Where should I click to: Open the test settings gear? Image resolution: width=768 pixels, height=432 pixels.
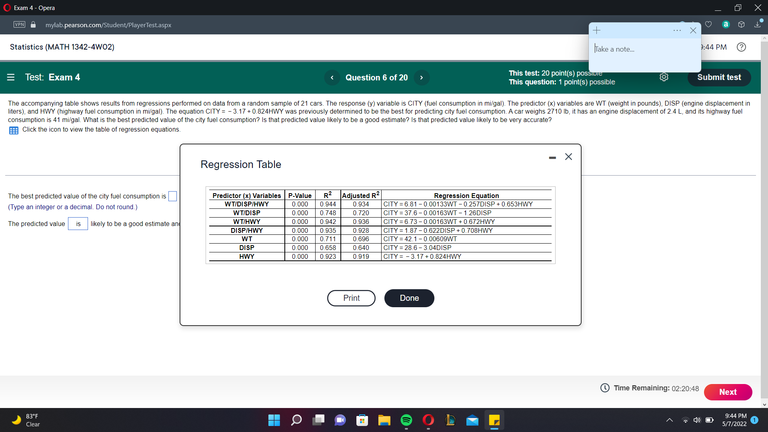664,77
